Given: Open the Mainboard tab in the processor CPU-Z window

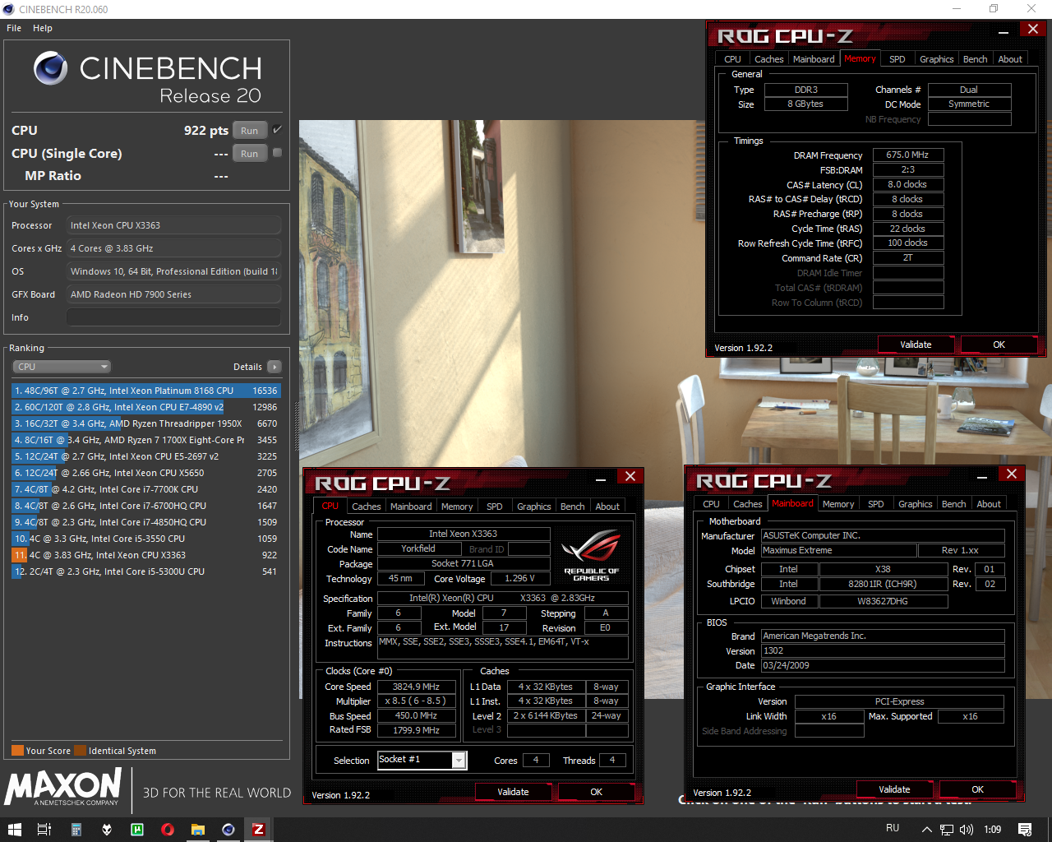Looking at the screenshot, I should pyautogui.click(x=411, y=507).
